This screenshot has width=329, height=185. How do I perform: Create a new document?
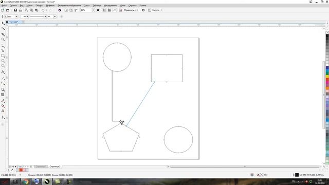coord(3,10)
